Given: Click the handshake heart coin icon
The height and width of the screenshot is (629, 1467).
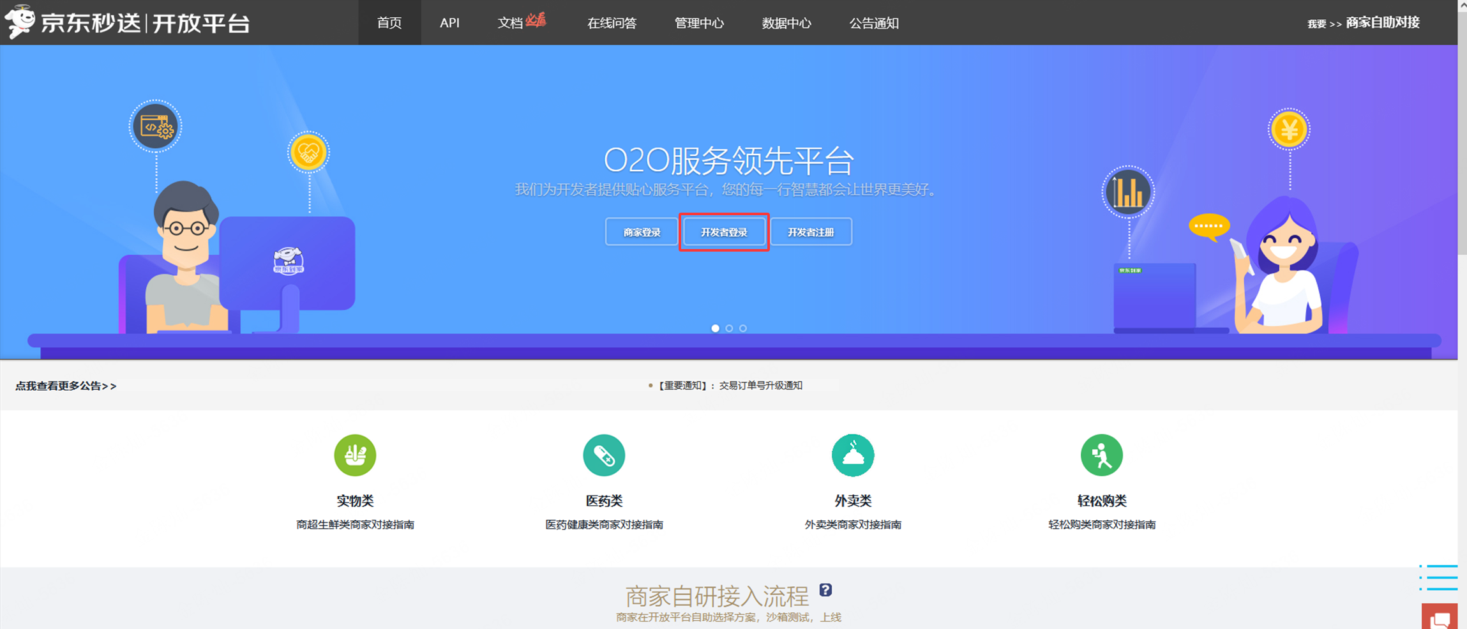Looking at the screenshot, I should tap(308, 153).
